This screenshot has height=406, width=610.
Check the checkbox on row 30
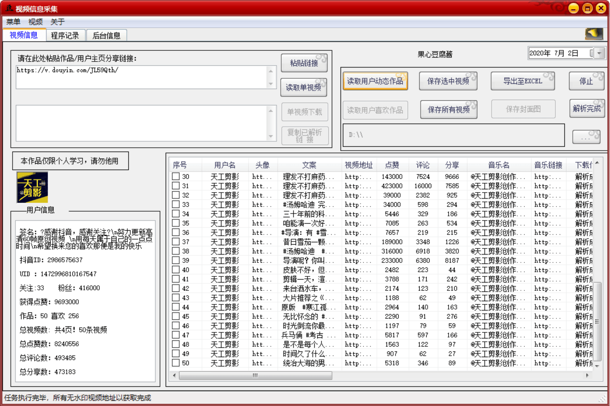point(176,176)
